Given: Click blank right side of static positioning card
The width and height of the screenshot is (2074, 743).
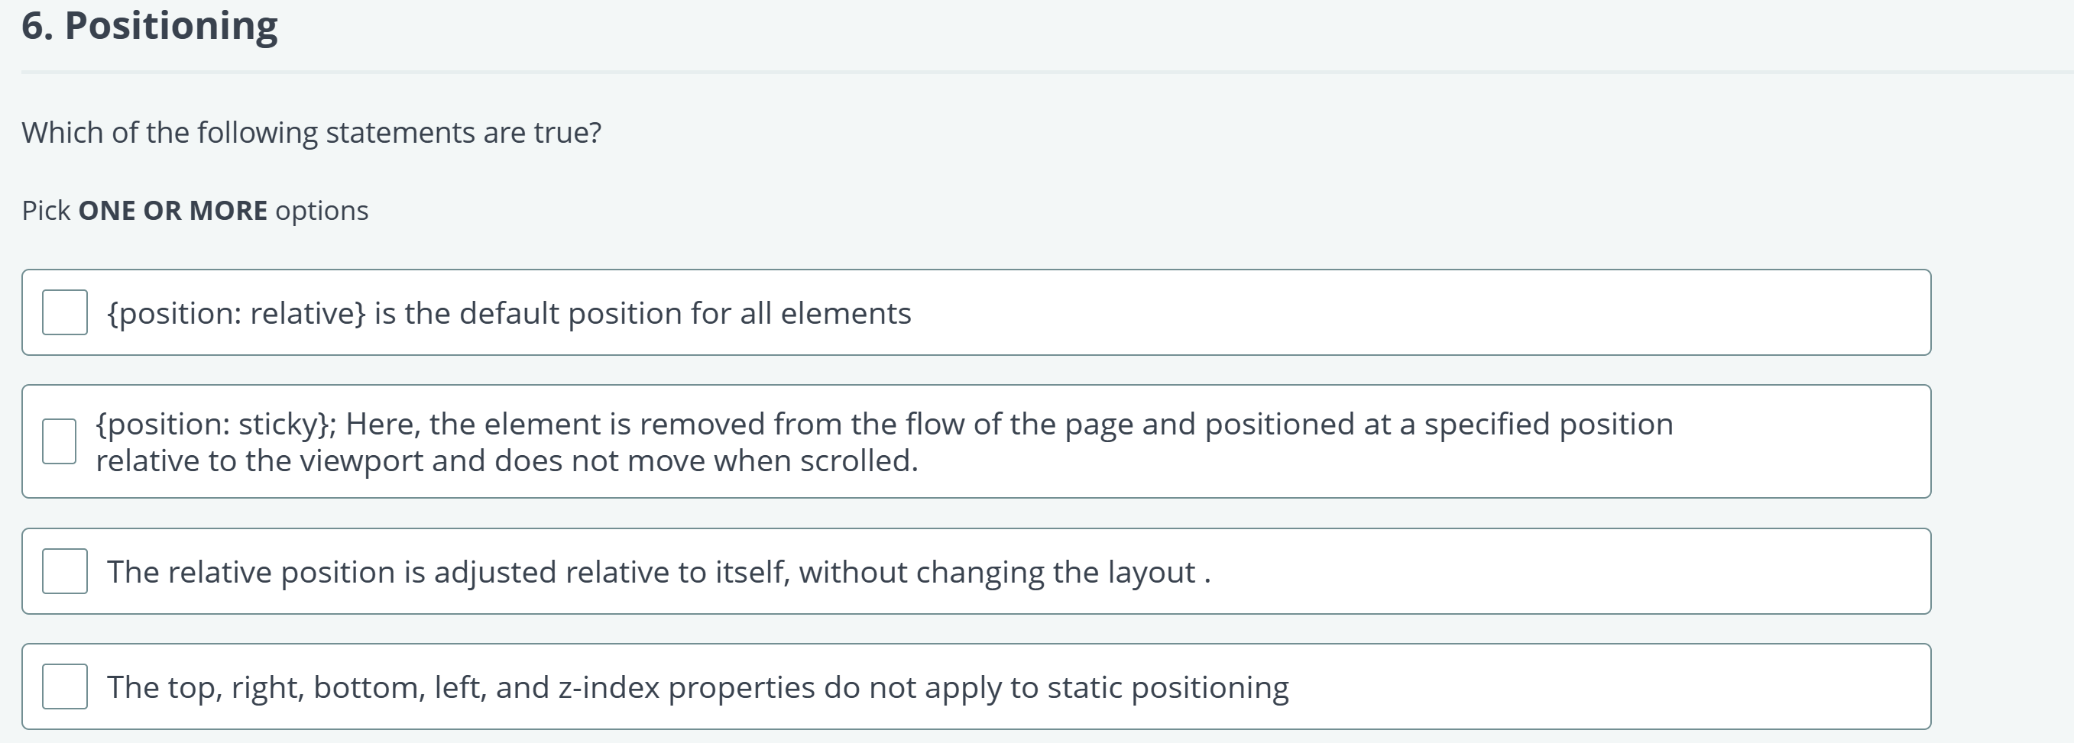Looking at the screenshot, I should pyautogui.click(x=1610, y=686).
